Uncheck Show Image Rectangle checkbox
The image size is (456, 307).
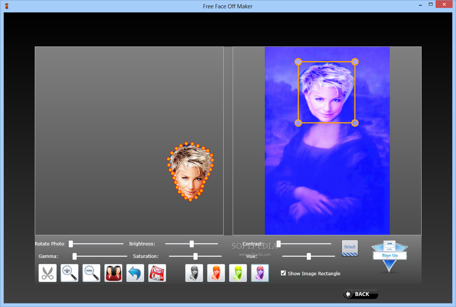click(x=283, y=273)
